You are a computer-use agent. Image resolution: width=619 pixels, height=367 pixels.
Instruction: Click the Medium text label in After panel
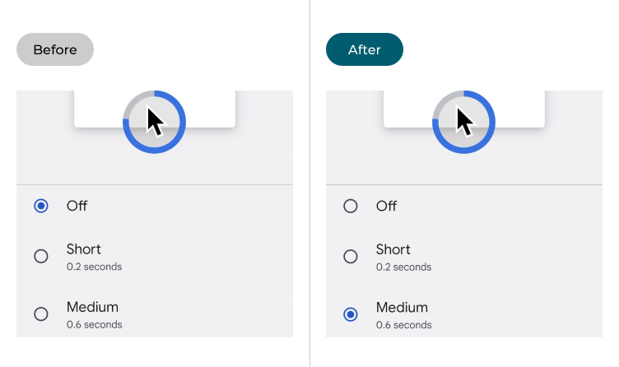click(402, 307)
